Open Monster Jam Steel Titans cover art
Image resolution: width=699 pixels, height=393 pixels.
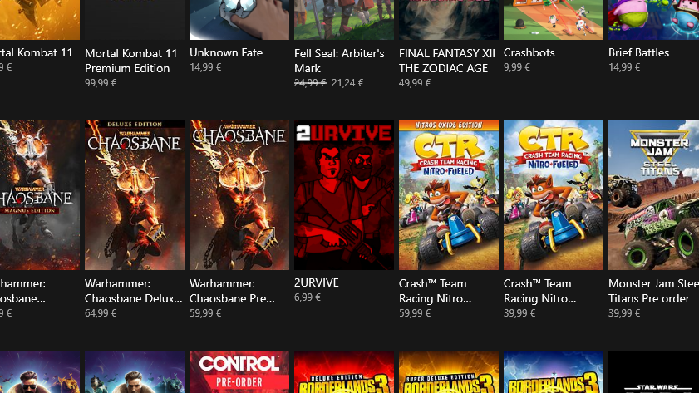tap(653, 195)
